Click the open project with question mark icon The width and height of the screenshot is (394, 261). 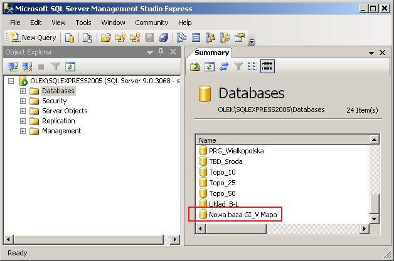coord(120,38)
